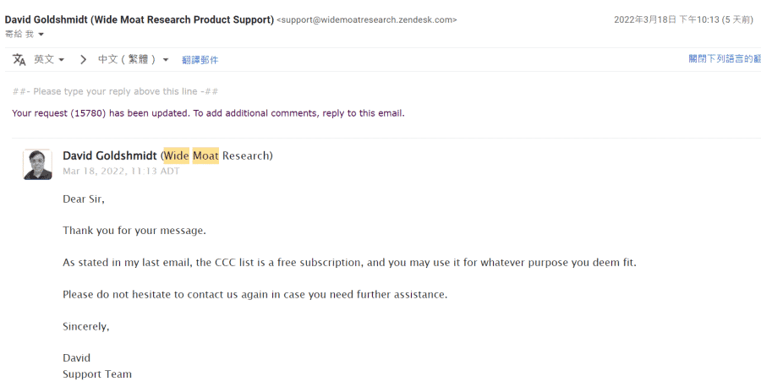This screenshot has height=387, width=761.
Task: Click the 翻譯郵件 translate message link
Action: point(200,60)
